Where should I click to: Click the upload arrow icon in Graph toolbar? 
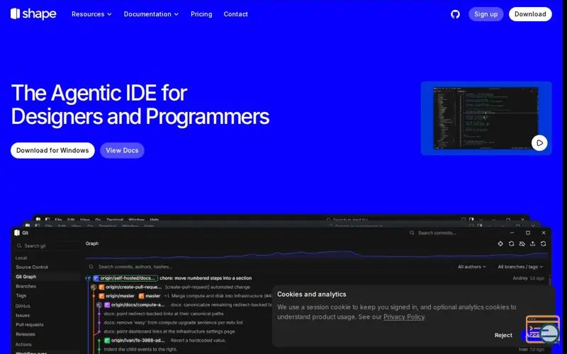coord(533,244)
